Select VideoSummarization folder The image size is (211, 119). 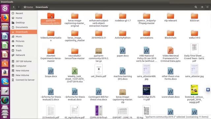pos(51,36)
